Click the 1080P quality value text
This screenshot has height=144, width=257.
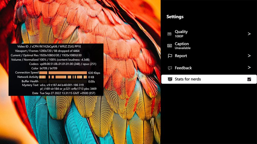click(179, 36)
